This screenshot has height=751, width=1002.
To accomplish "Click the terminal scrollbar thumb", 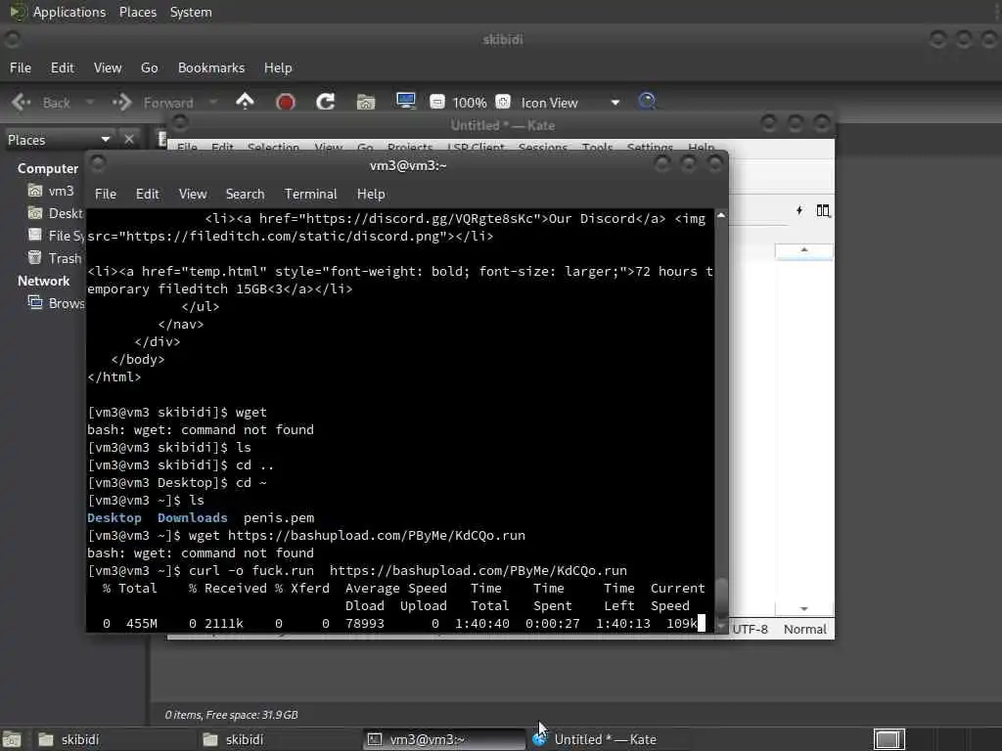I will coord(721,596).
